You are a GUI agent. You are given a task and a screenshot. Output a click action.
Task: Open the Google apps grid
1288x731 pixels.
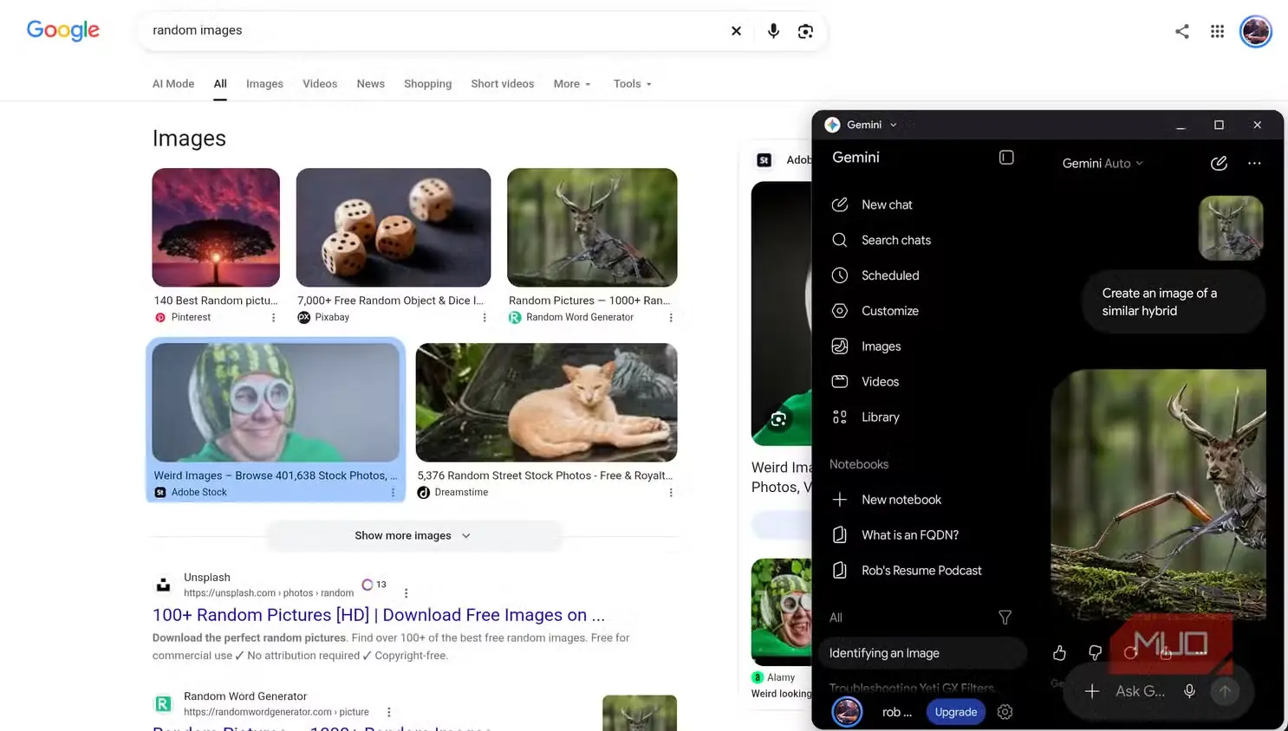pos(1217,31)
